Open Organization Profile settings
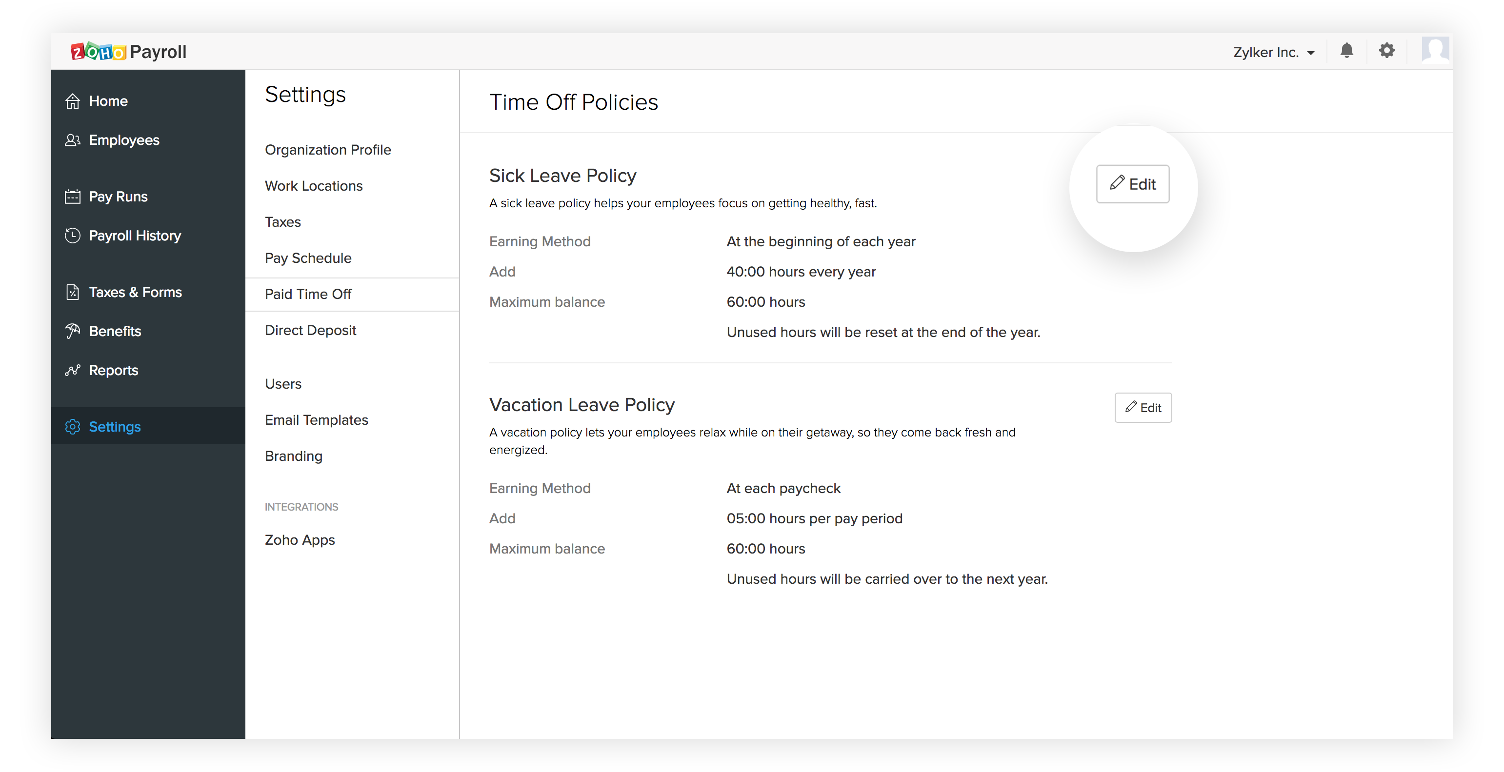Viewport: 1504px width, 772px height. 327,150
